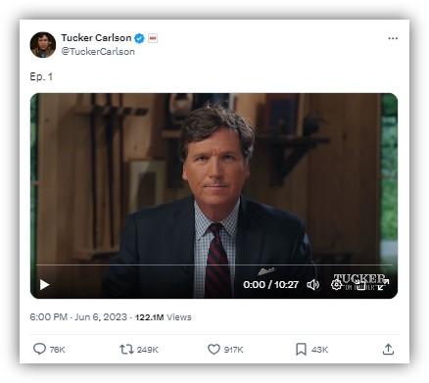Open the three-dot more options menu

(393, 38)
